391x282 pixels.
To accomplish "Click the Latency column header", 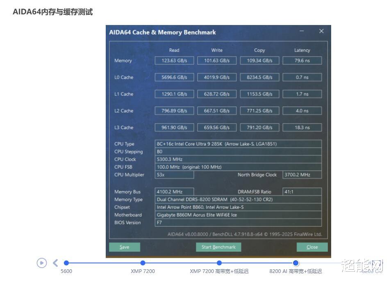I will point(302,50).
